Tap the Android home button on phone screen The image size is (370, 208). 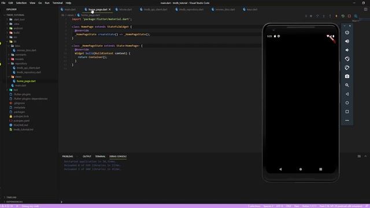point(301,169)
